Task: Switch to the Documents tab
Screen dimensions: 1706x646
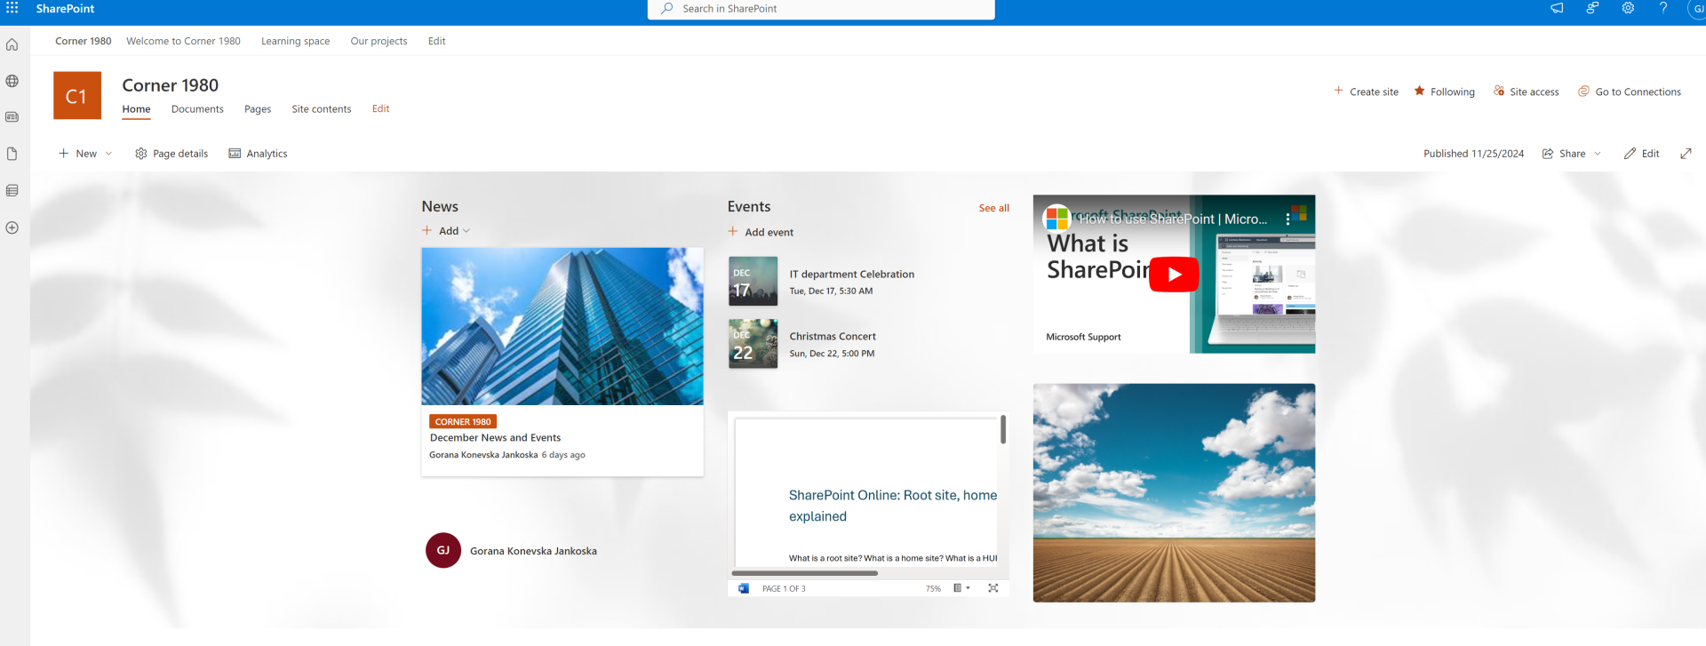Action: [197, 109]
